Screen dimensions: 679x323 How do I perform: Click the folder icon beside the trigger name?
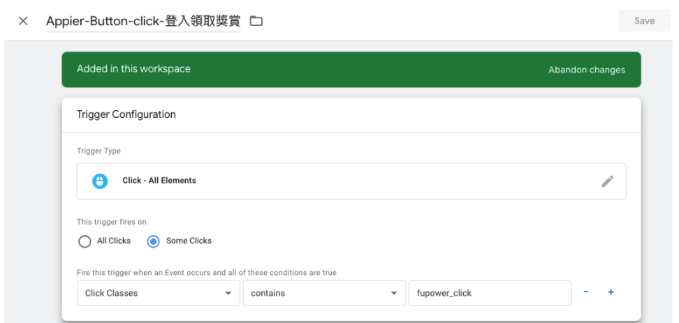[x=256, y=21]
